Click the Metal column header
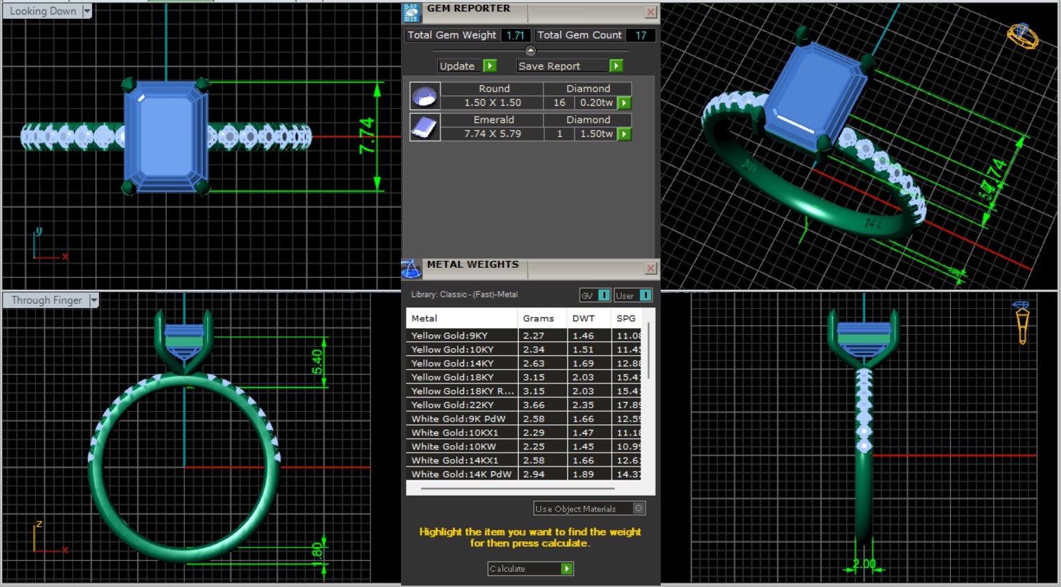1061x587 pixels. click(x=425, y=318)
